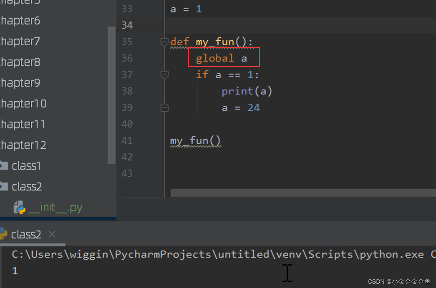Click the 'my_fun()' call on line 41

click(195, 141)
